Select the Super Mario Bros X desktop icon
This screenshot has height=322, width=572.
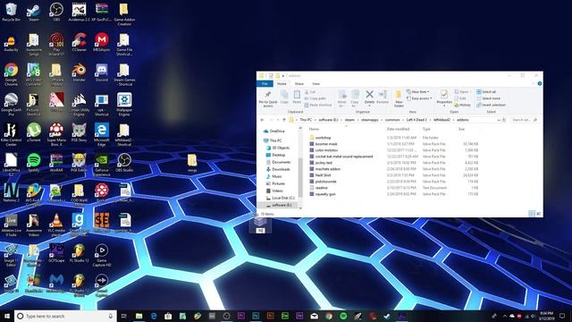click(56, 134)
